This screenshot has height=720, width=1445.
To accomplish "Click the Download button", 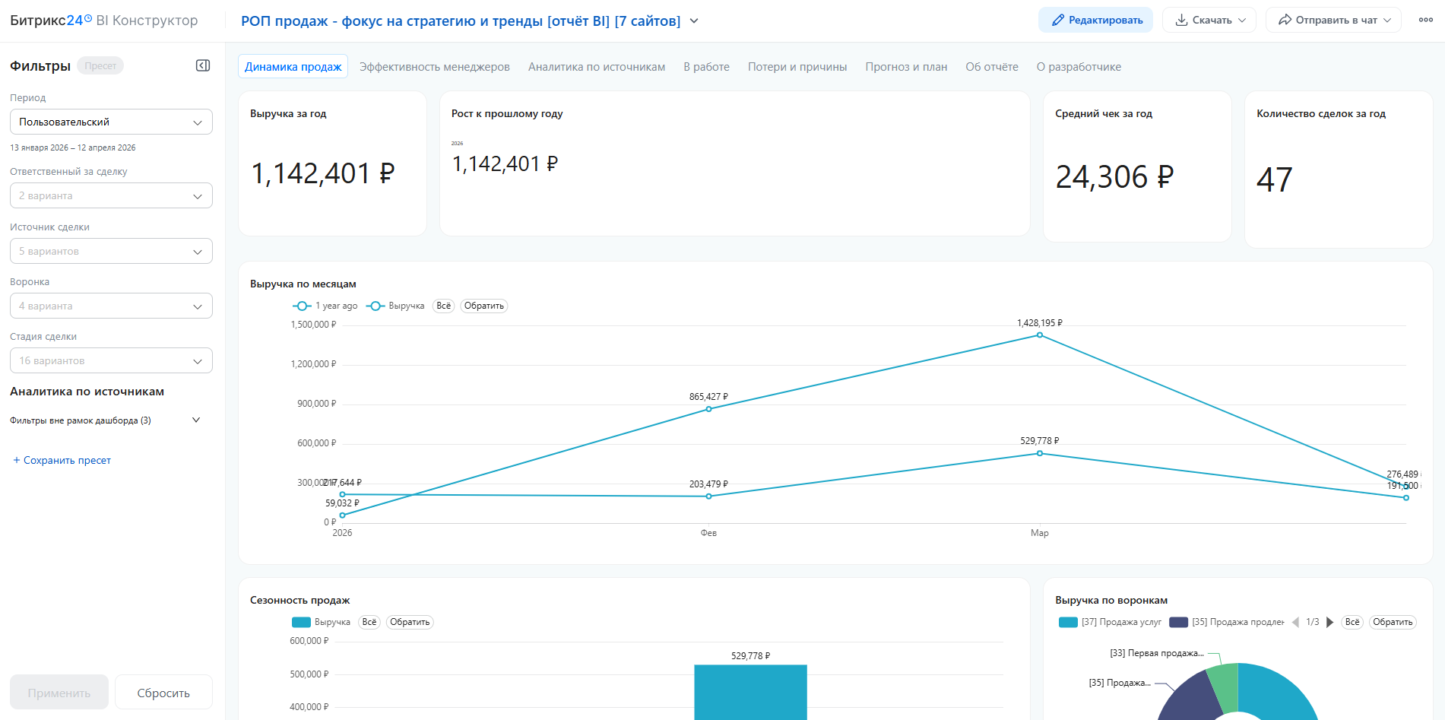I will (1209, 20).
